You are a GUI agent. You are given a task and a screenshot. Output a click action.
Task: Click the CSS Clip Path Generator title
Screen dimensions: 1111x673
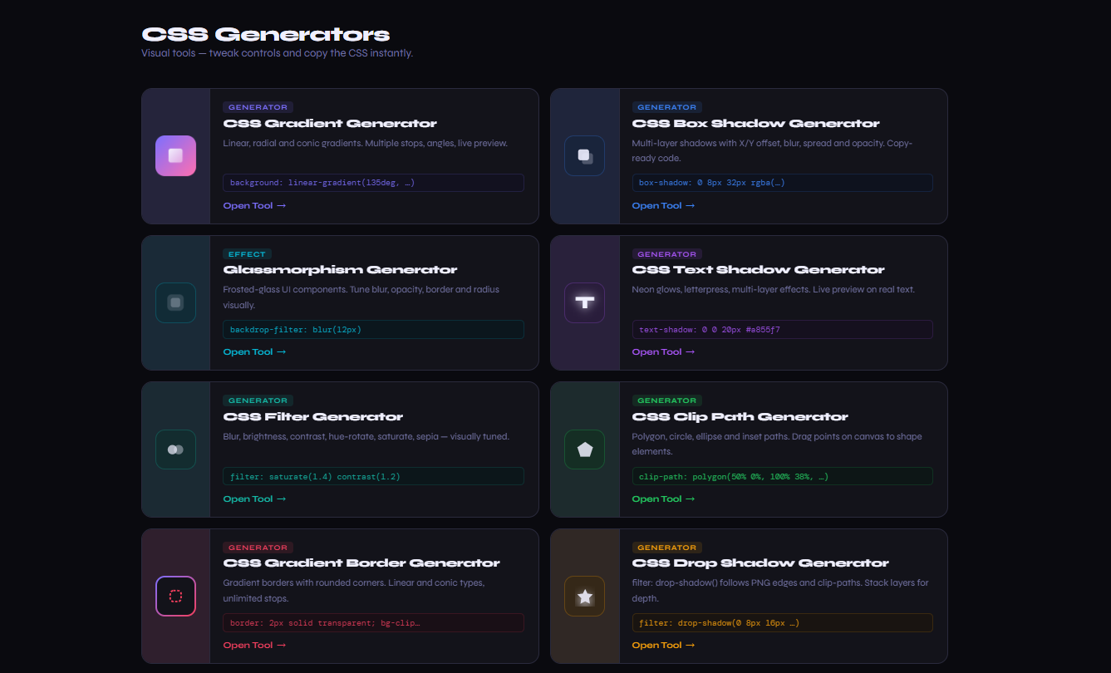(740, 417)
